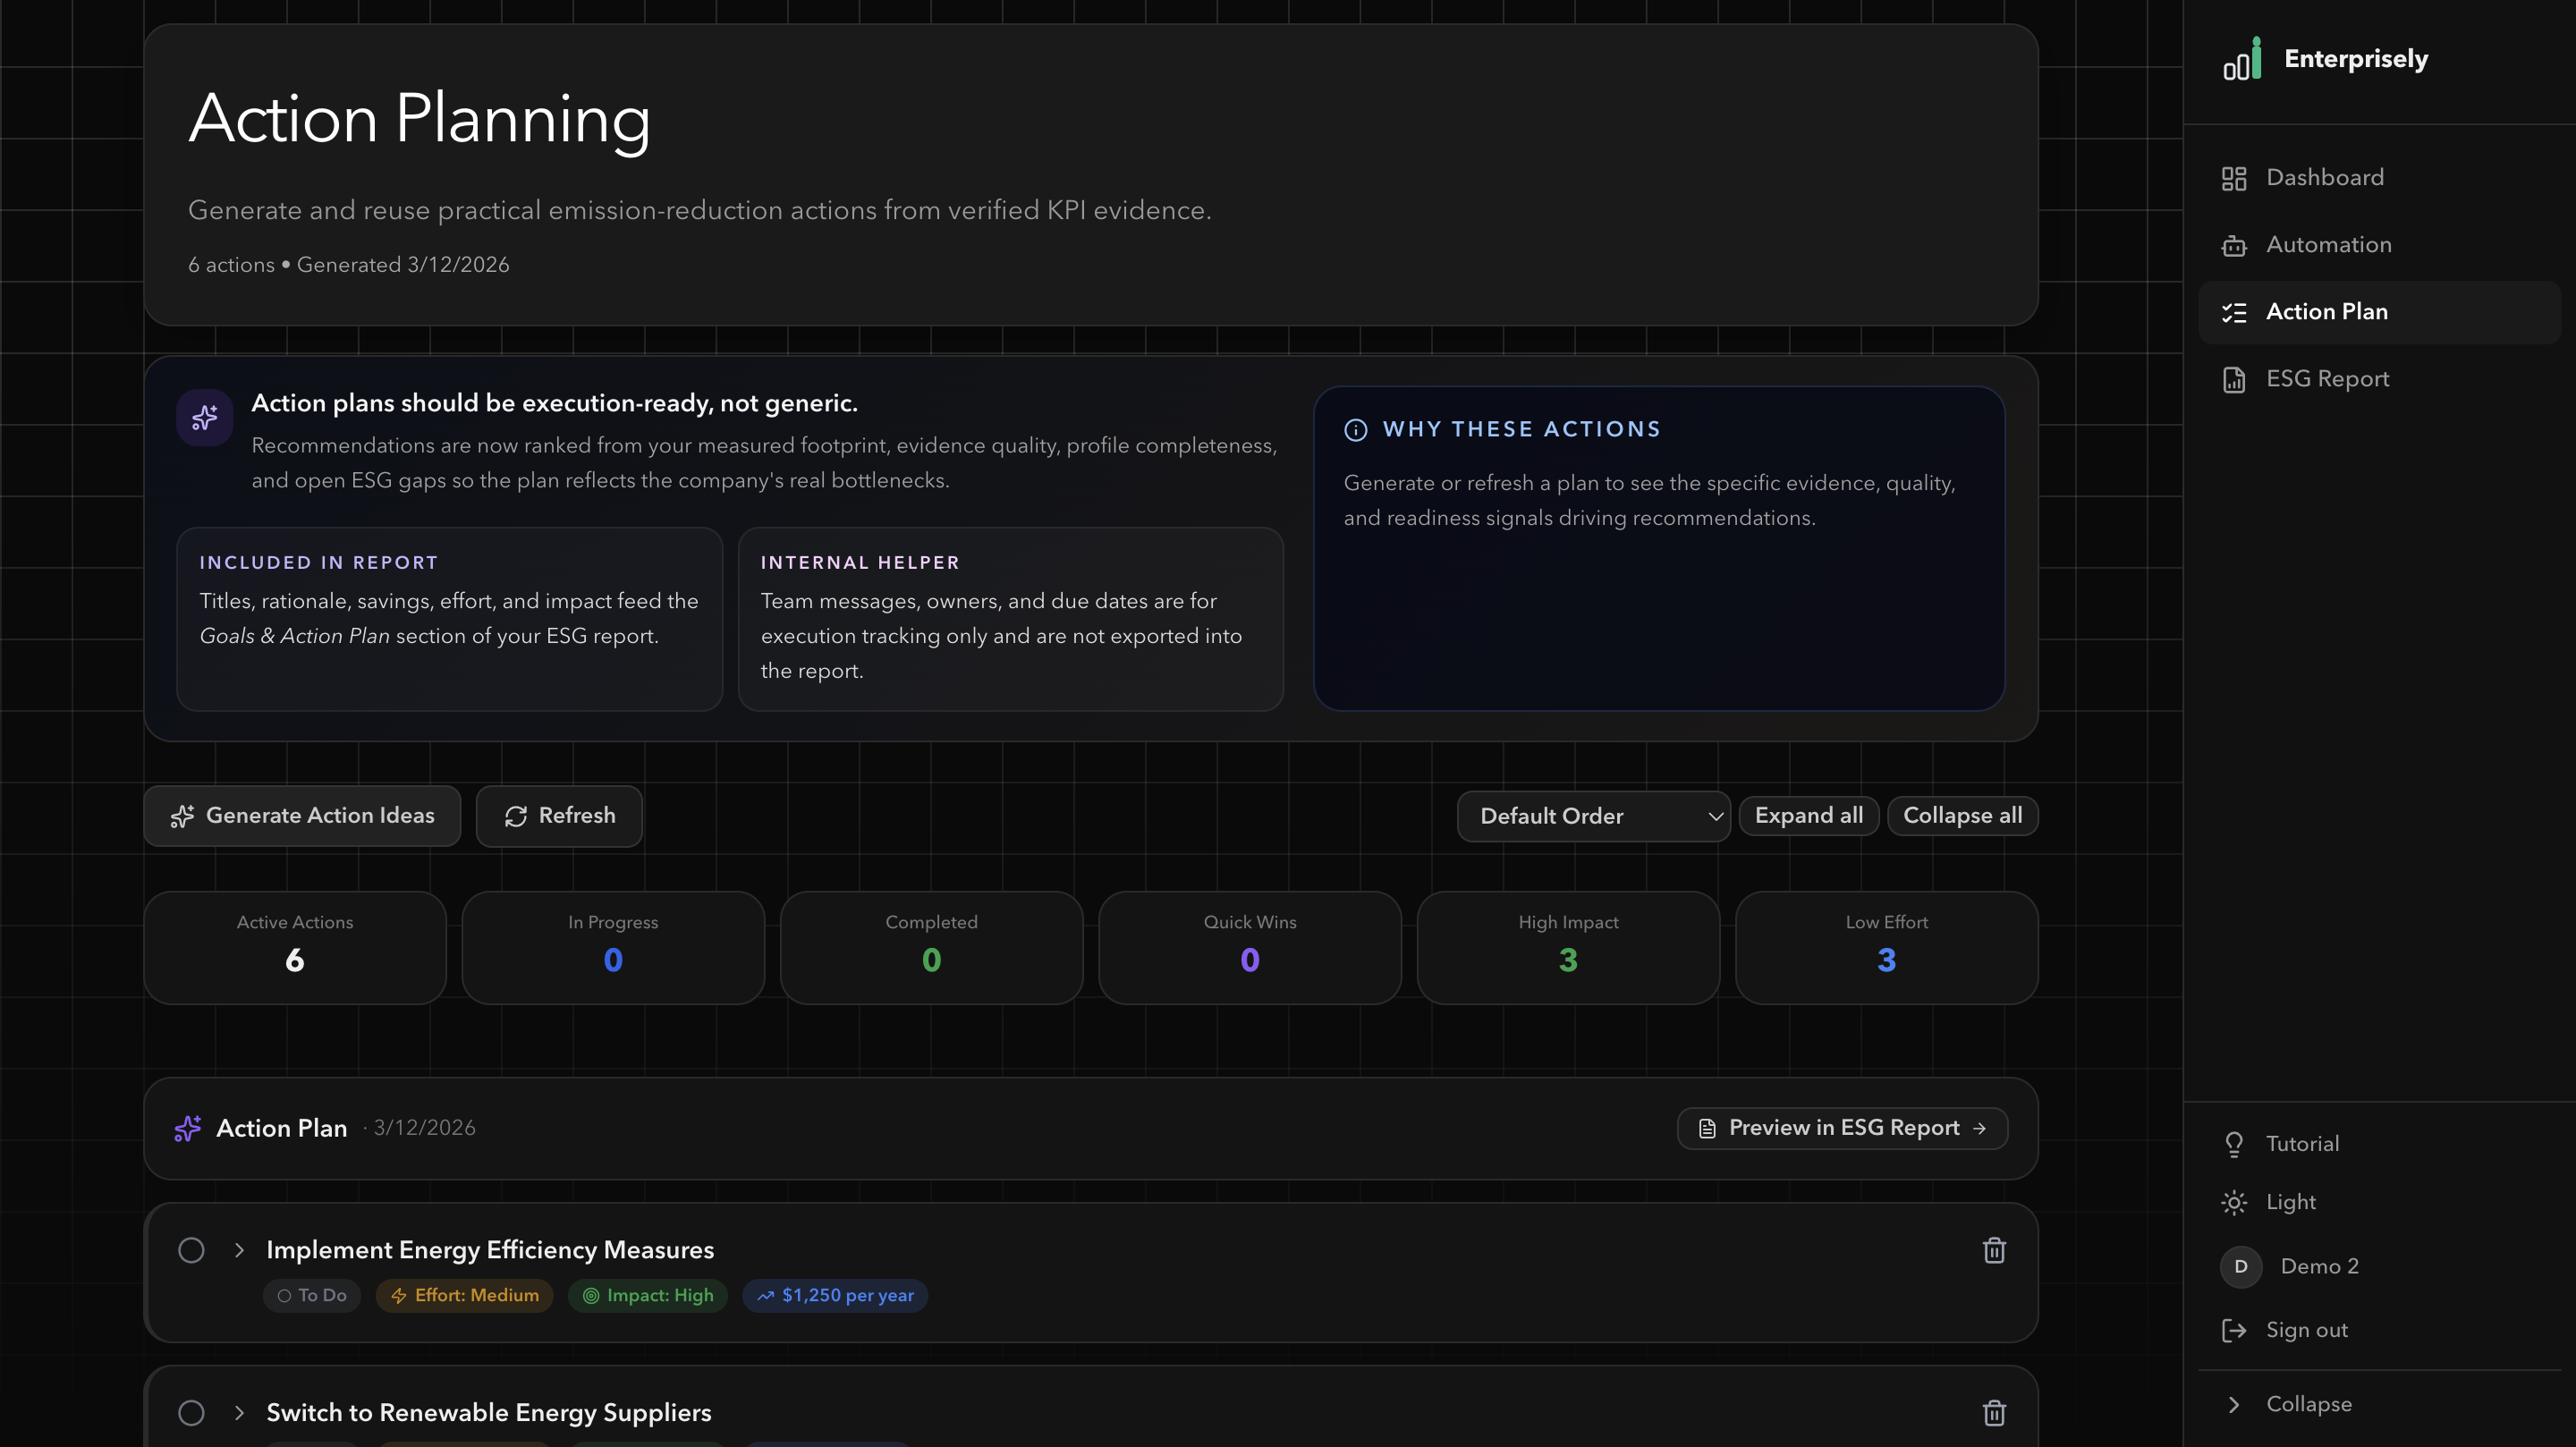Screen dimensions: 2576x1447
Task: Click the sparkle icon beside Action Plan heading
Action: (188, 1128)
